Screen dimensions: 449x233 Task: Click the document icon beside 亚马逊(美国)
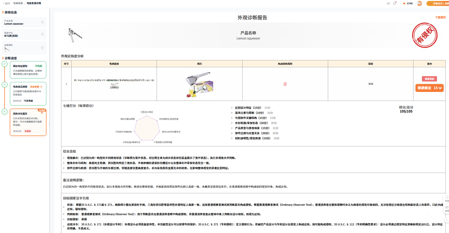42,34
